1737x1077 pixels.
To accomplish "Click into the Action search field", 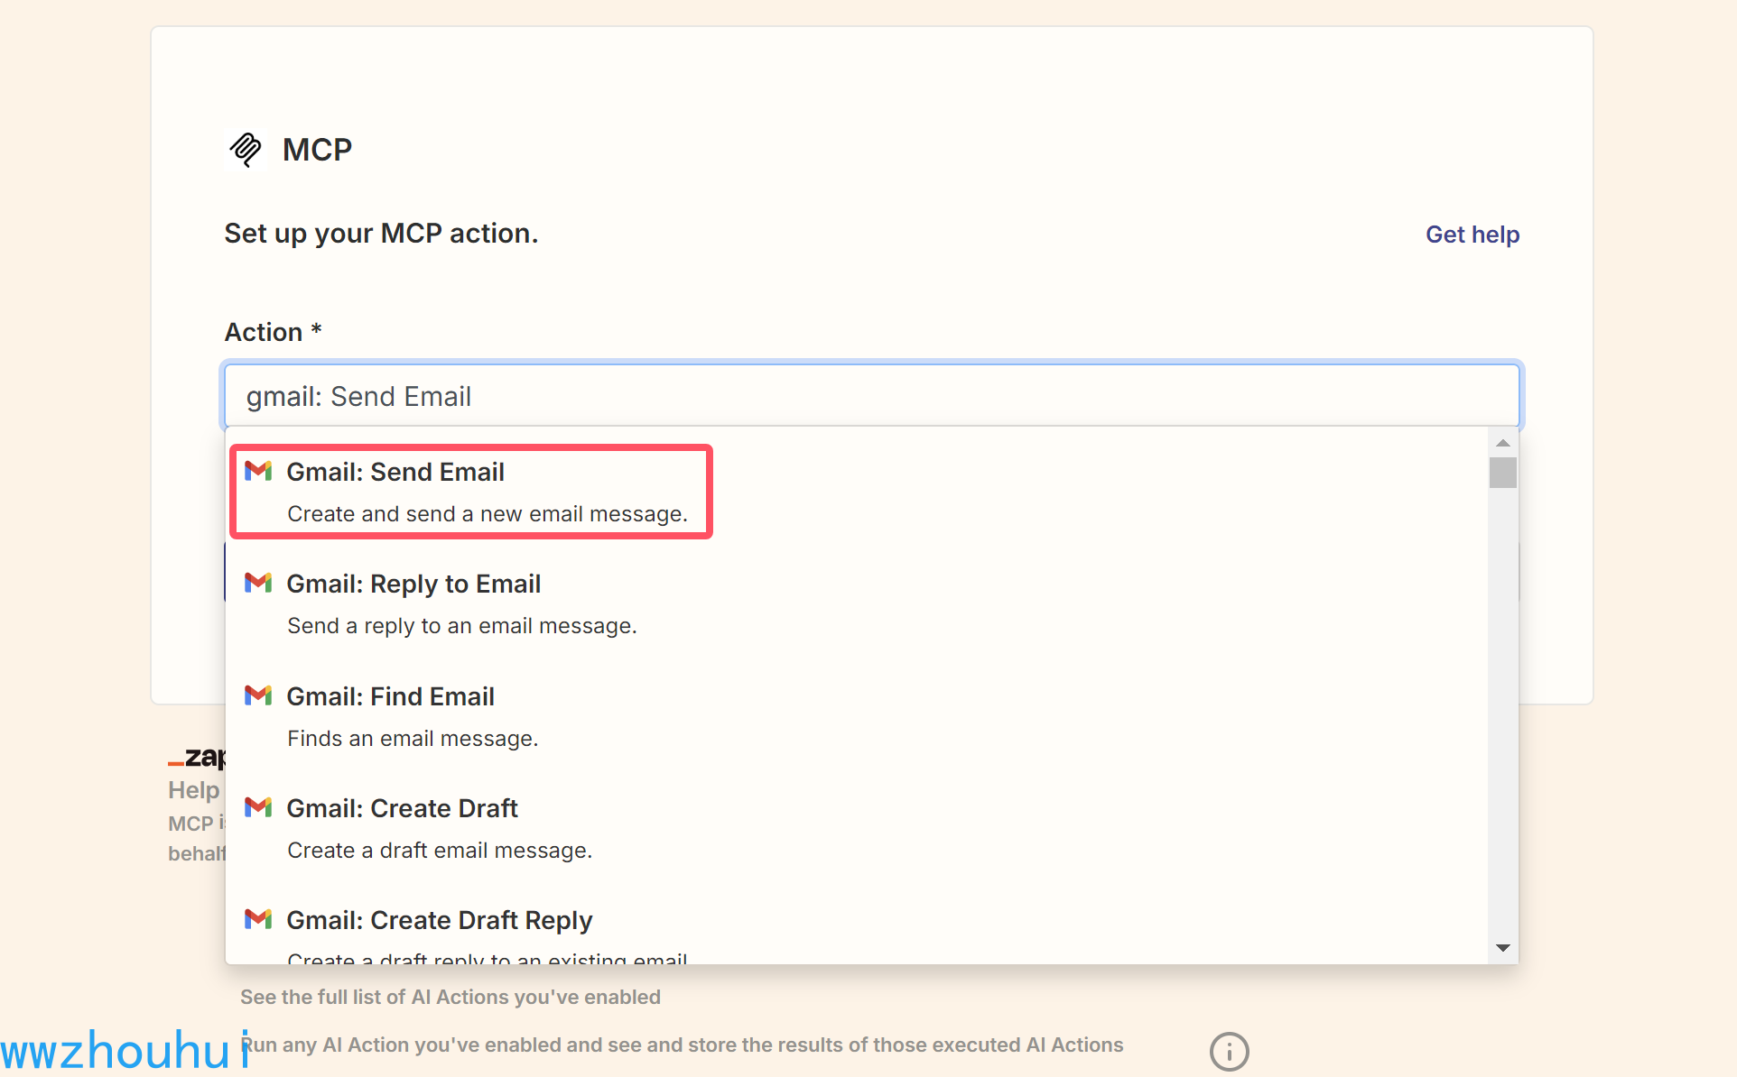I will click(x=871, y=397).
